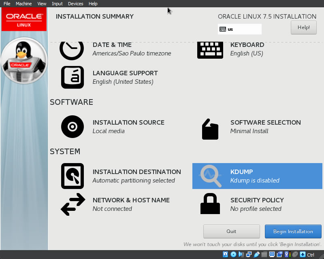Click VirtualBox display status icon
This screenshot has width=324, height=259.
(x=272, y=255)
